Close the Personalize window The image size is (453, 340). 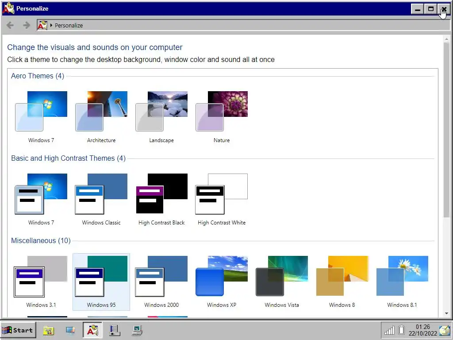point(444,9)
